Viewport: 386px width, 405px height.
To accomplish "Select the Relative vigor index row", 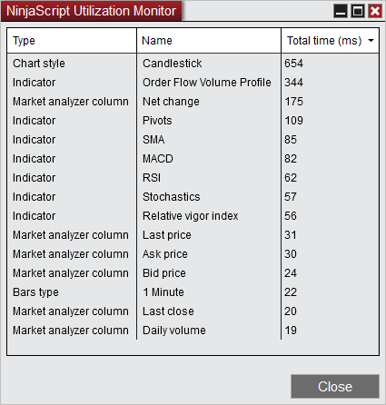I will point(193,216).
